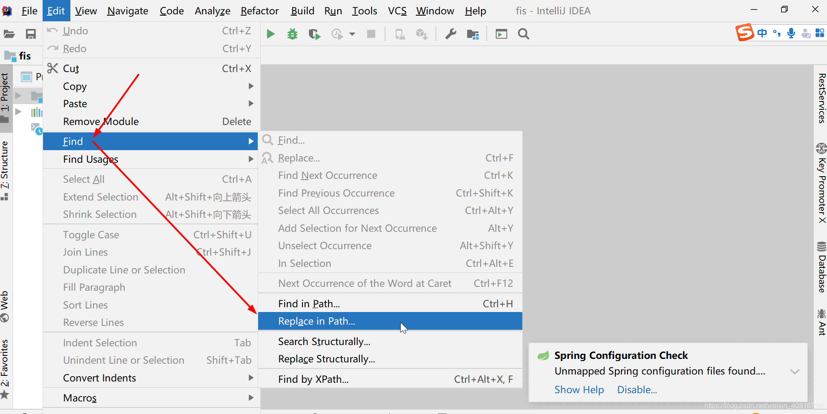Toggle Sogou Chinese input mode character

pyautogui.click(x=762, y=33)
